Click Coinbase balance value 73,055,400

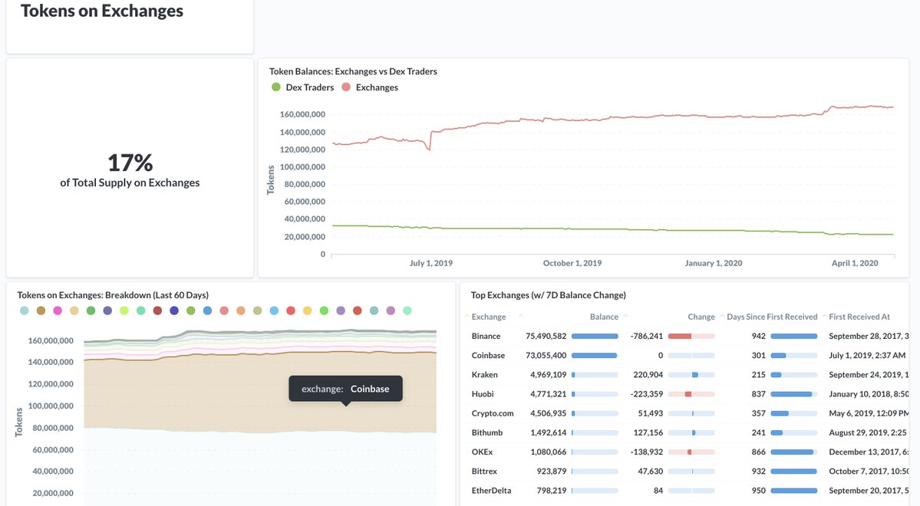[x=546, y=355]
